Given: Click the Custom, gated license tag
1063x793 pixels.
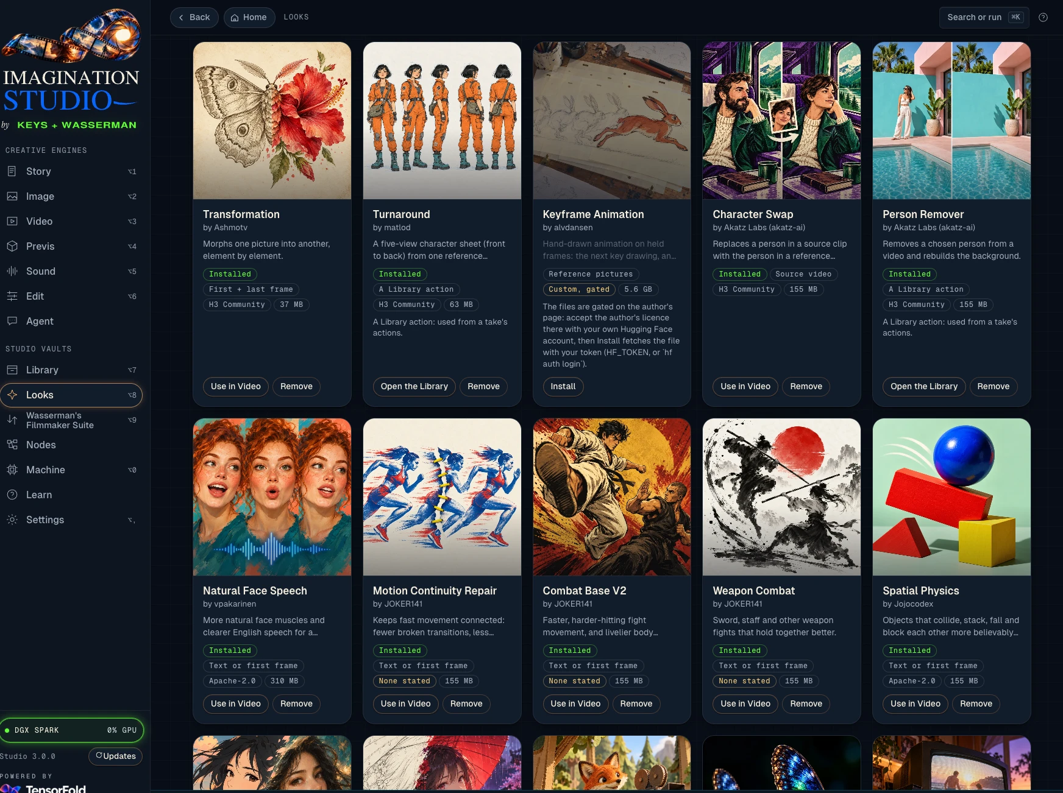Looking at the screenshot, I should pos(579,289).
